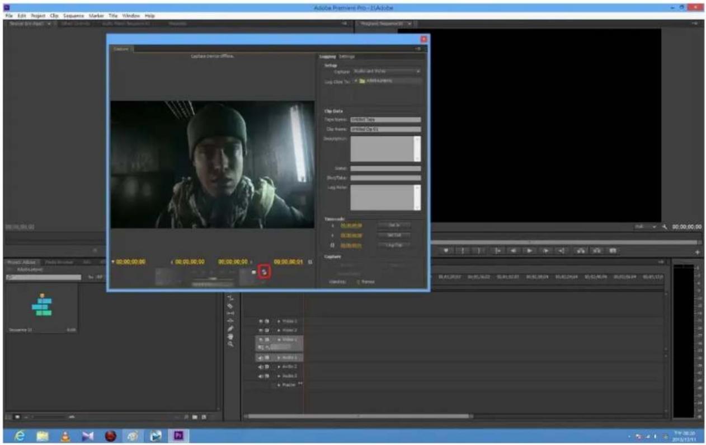The width and height of the screenshot is (706, 445).
Task: Click Go to In in Program monitor
Action: 497,251
